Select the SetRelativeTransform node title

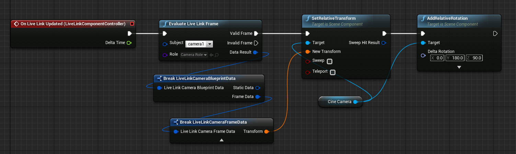(x=333, y=18)
